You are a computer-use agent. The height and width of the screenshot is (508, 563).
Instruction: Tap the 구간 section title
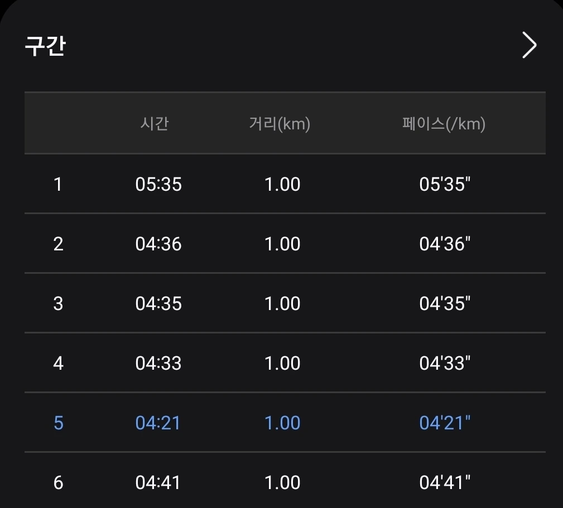pyautogui.click(x=45, y=46)
